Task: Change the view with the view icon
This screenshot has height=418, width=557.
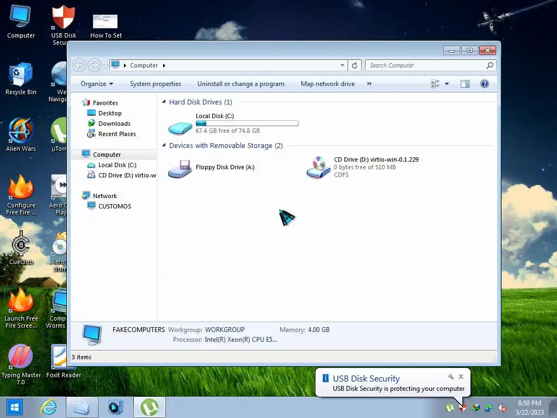Action: (x=435, y=84)
